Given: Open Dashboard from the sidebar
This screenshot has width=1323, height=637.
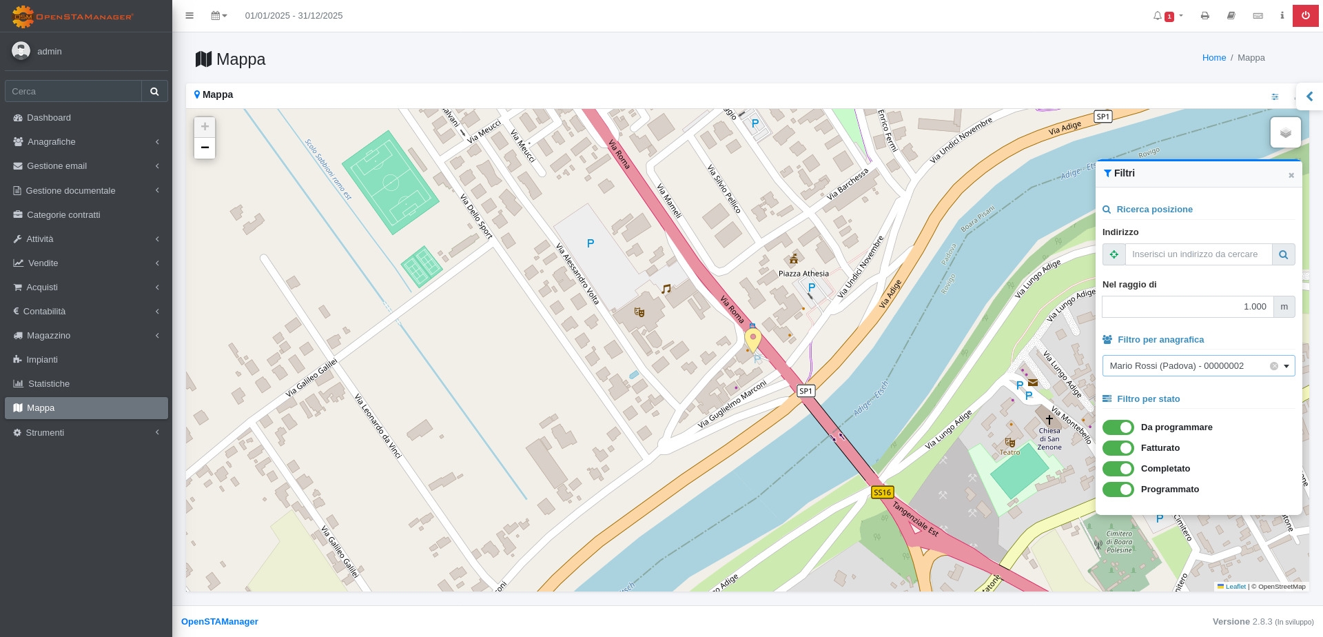Looking at the screenshot, I should [x=49, y=118].
